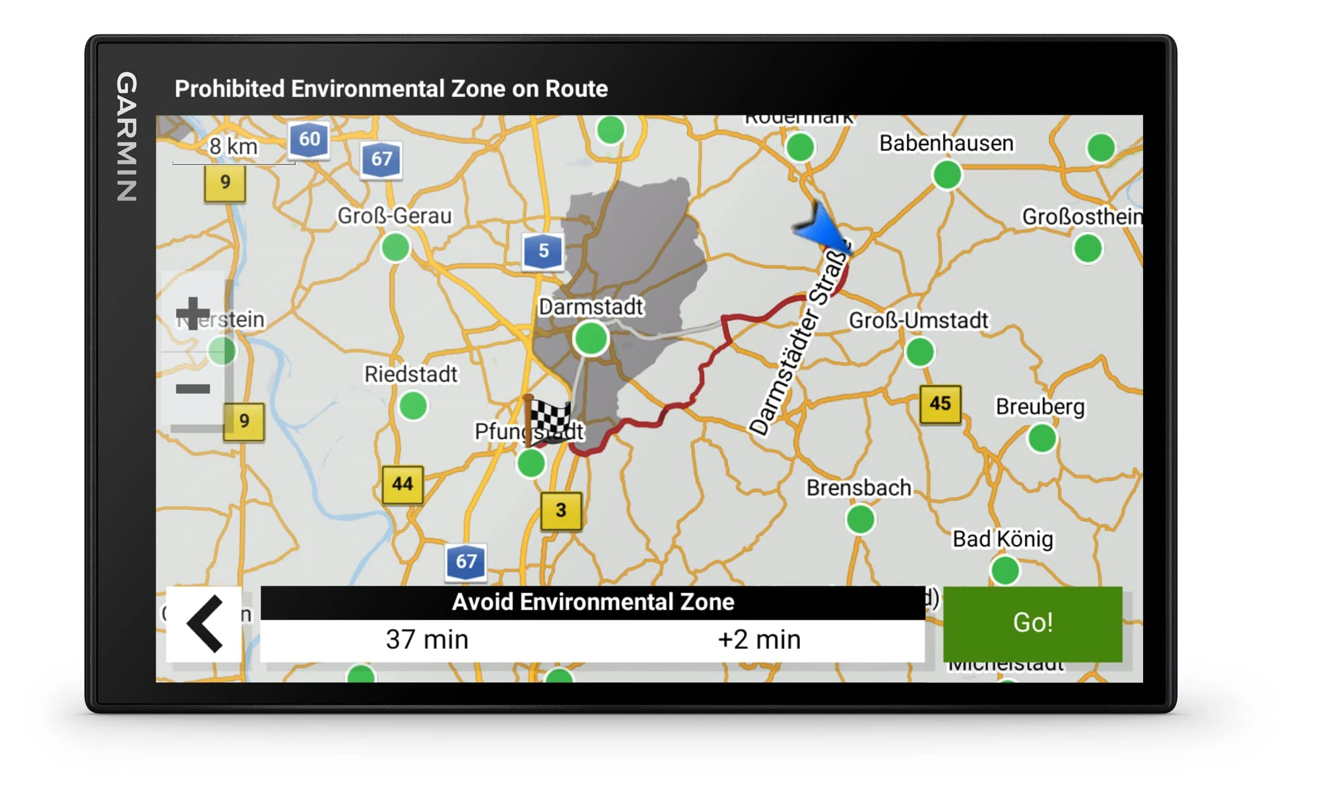1320x804 pixels.
Task: Select the Darmstadt city marker
Action: tap(591, 338)
